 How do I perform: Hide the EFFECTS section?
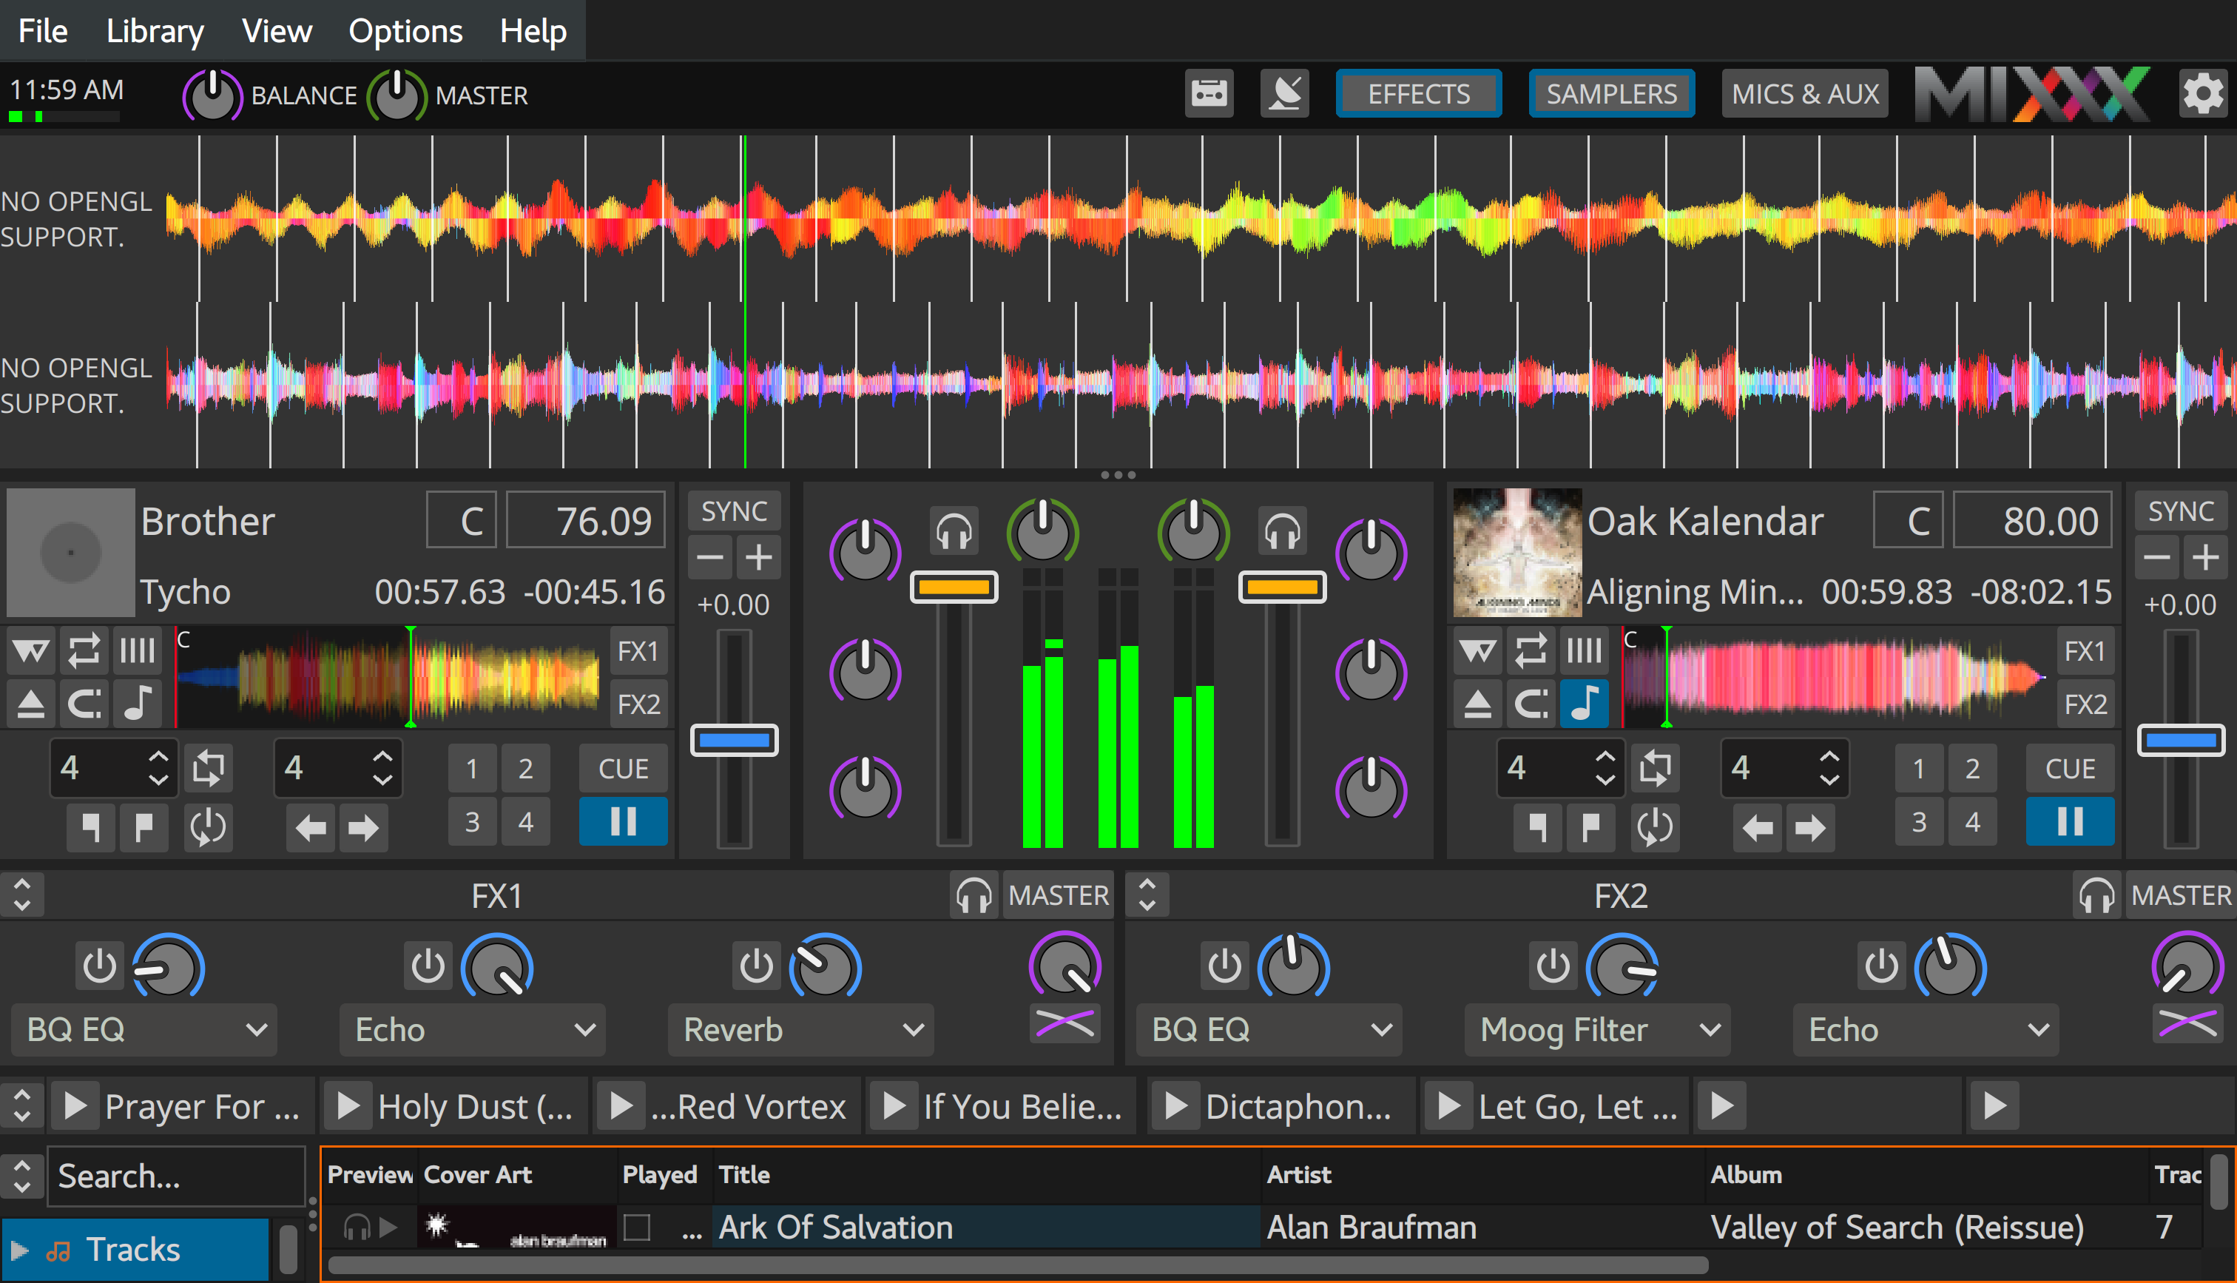tap(1419, 93)
